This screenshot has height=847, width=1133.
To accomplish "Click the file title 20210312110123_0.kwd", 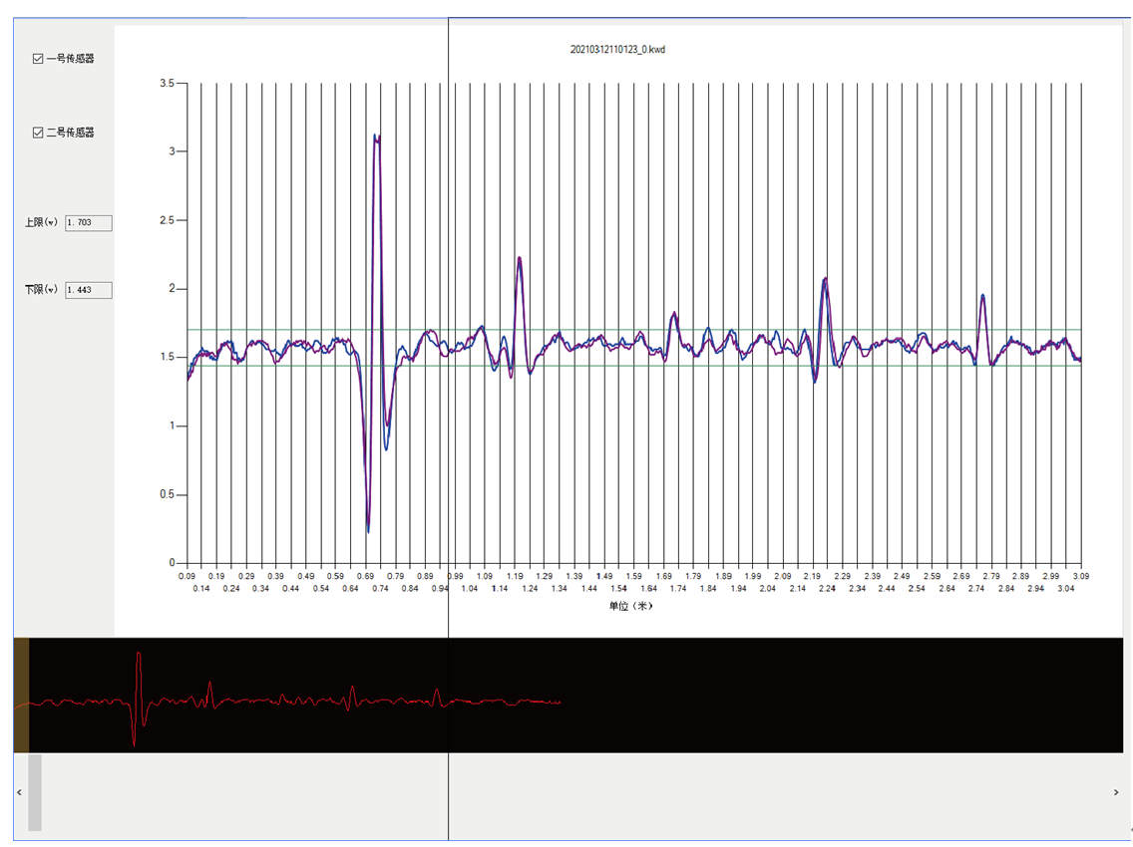I will pos(617,49).
